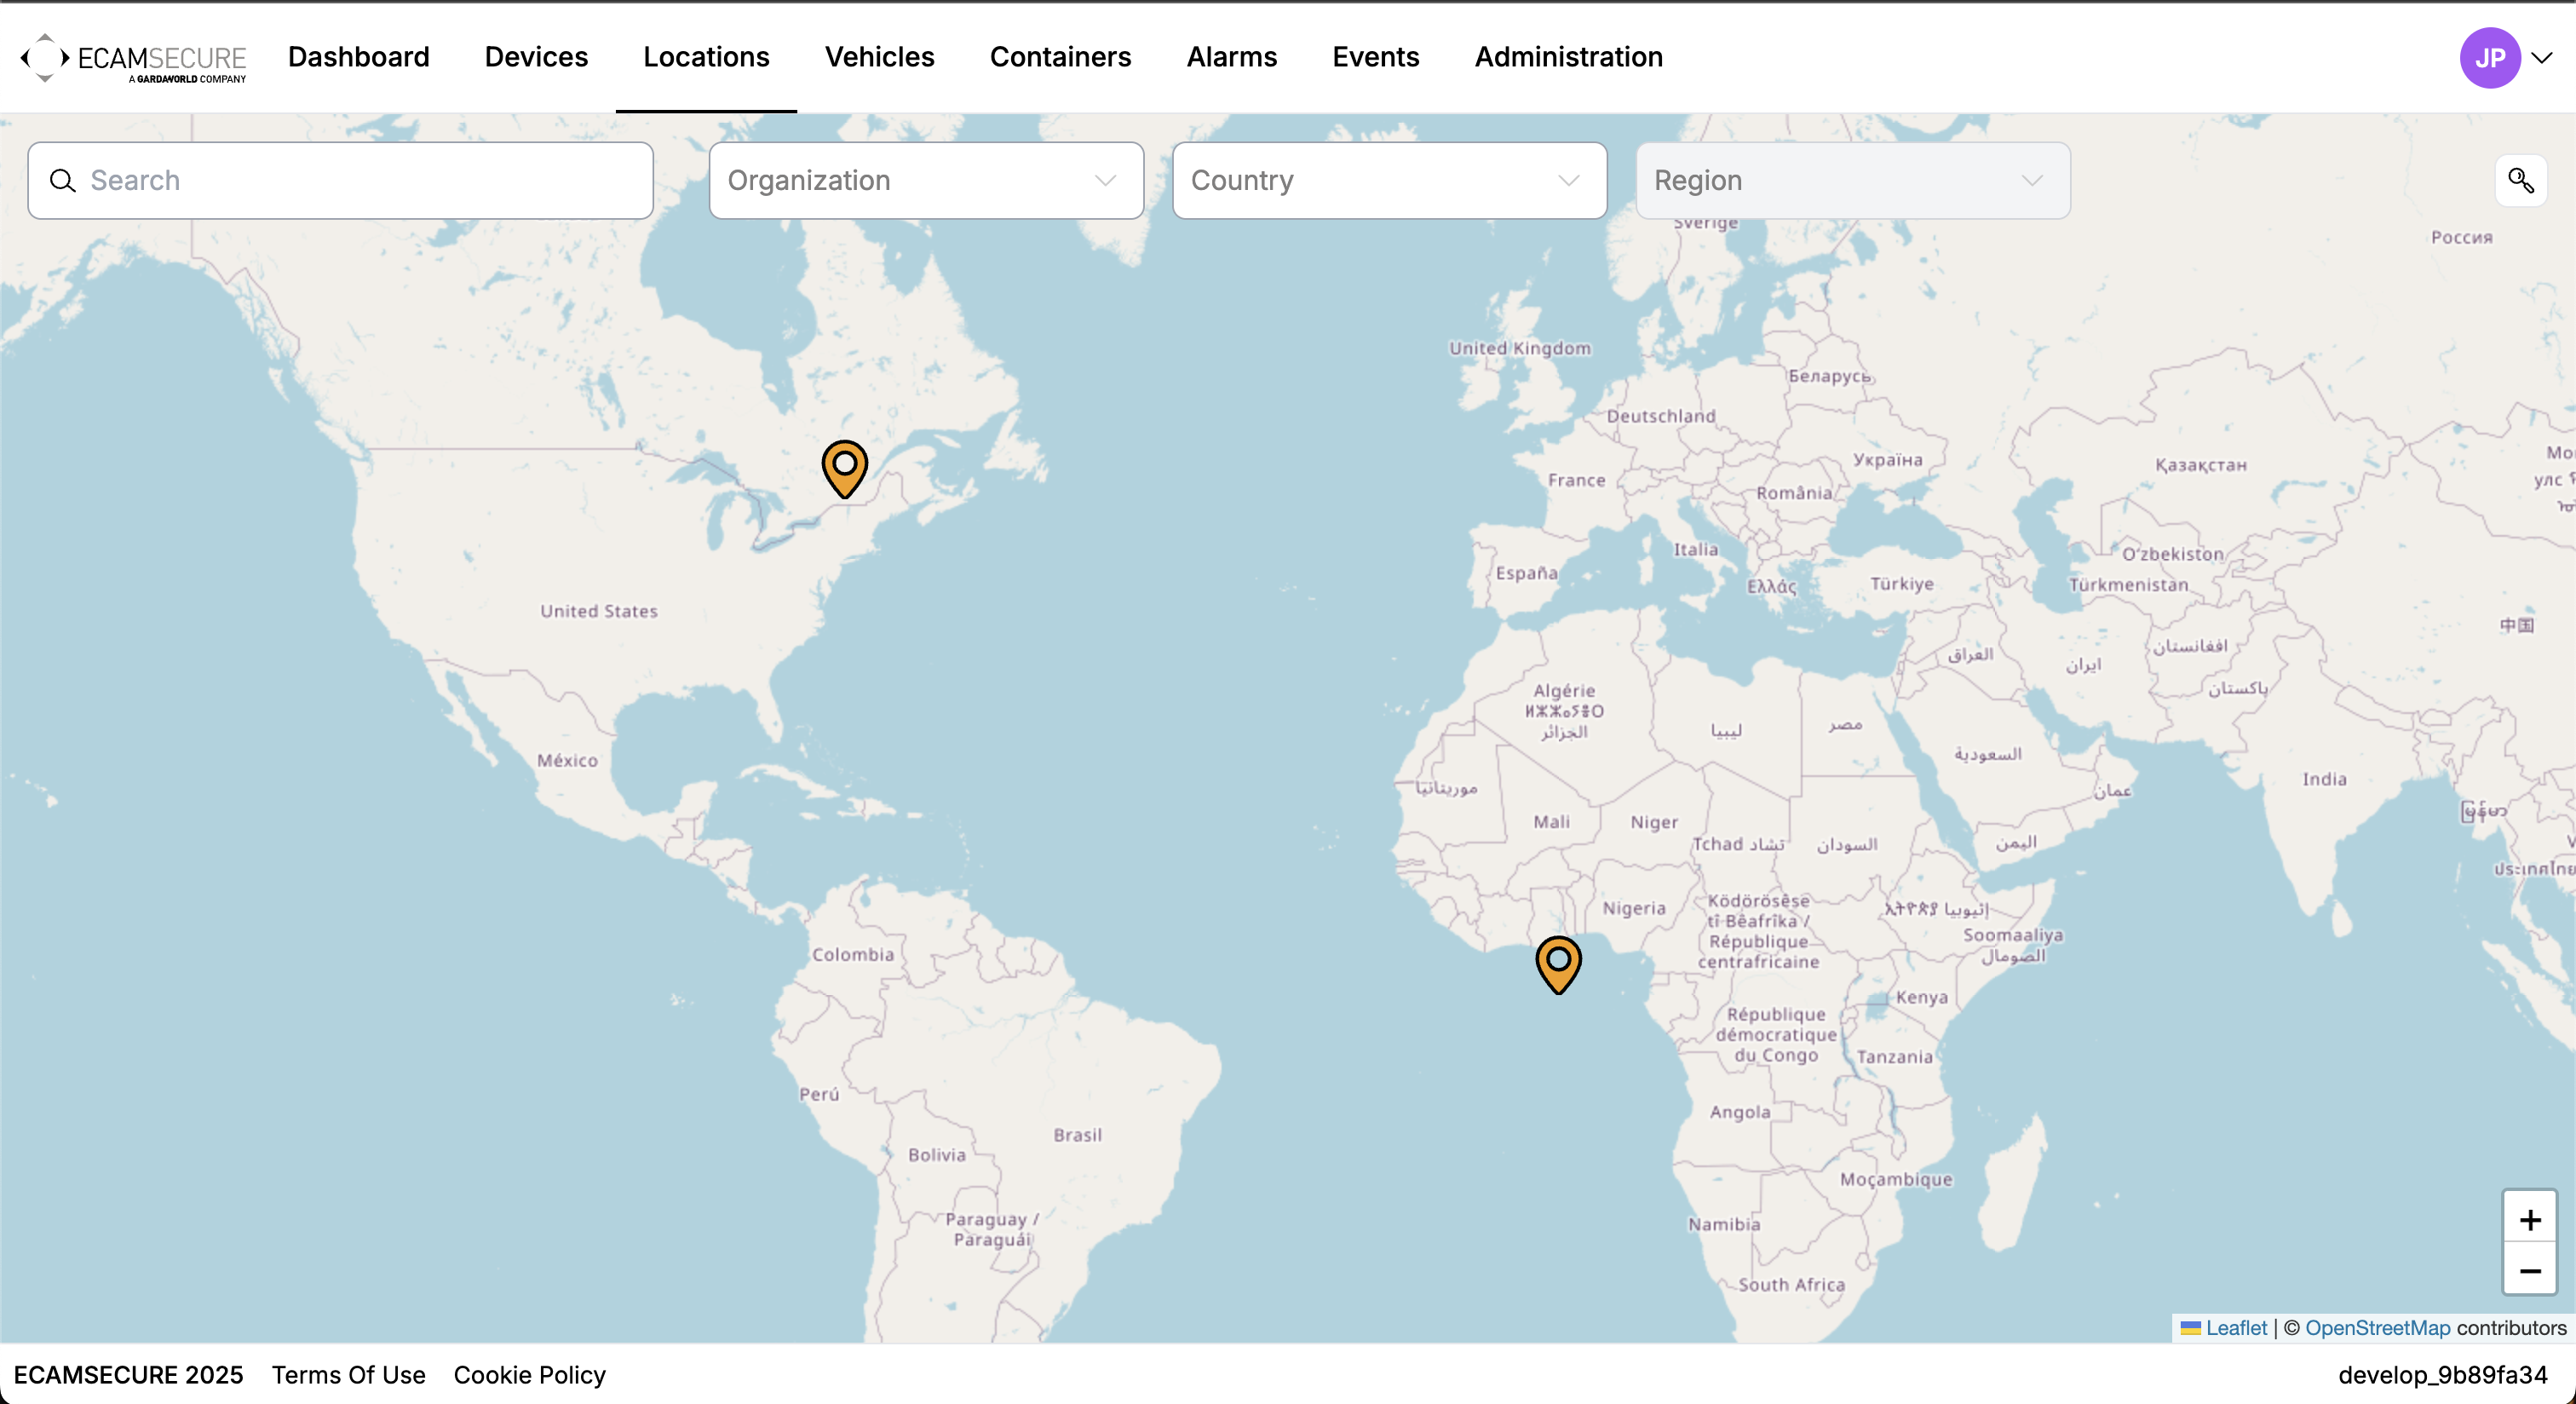Open the Alarms page
The width and height of the screenshot is (2576, 1404).
click(1231, 57)
